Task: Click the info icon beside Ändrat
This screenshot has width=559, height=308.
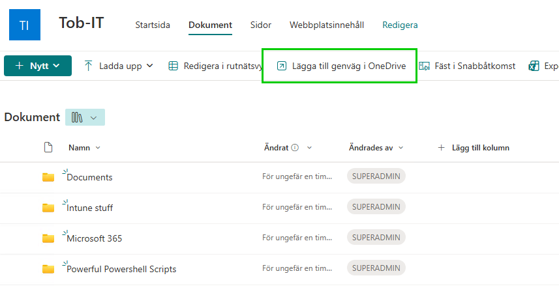Action: point(295,148)
